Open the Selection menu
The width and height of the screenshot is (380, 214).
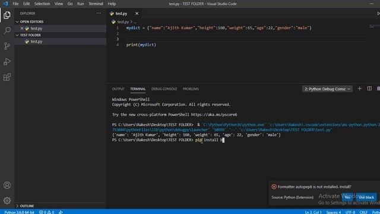[x=42, y=4]
